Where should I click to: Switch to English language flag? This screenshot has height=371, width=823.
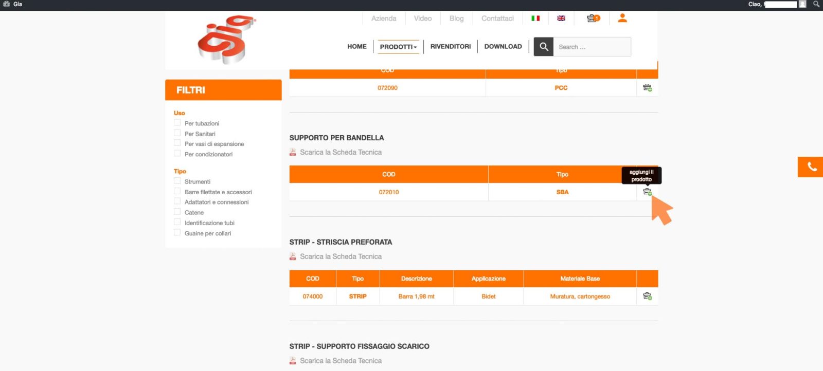[561, 18]
